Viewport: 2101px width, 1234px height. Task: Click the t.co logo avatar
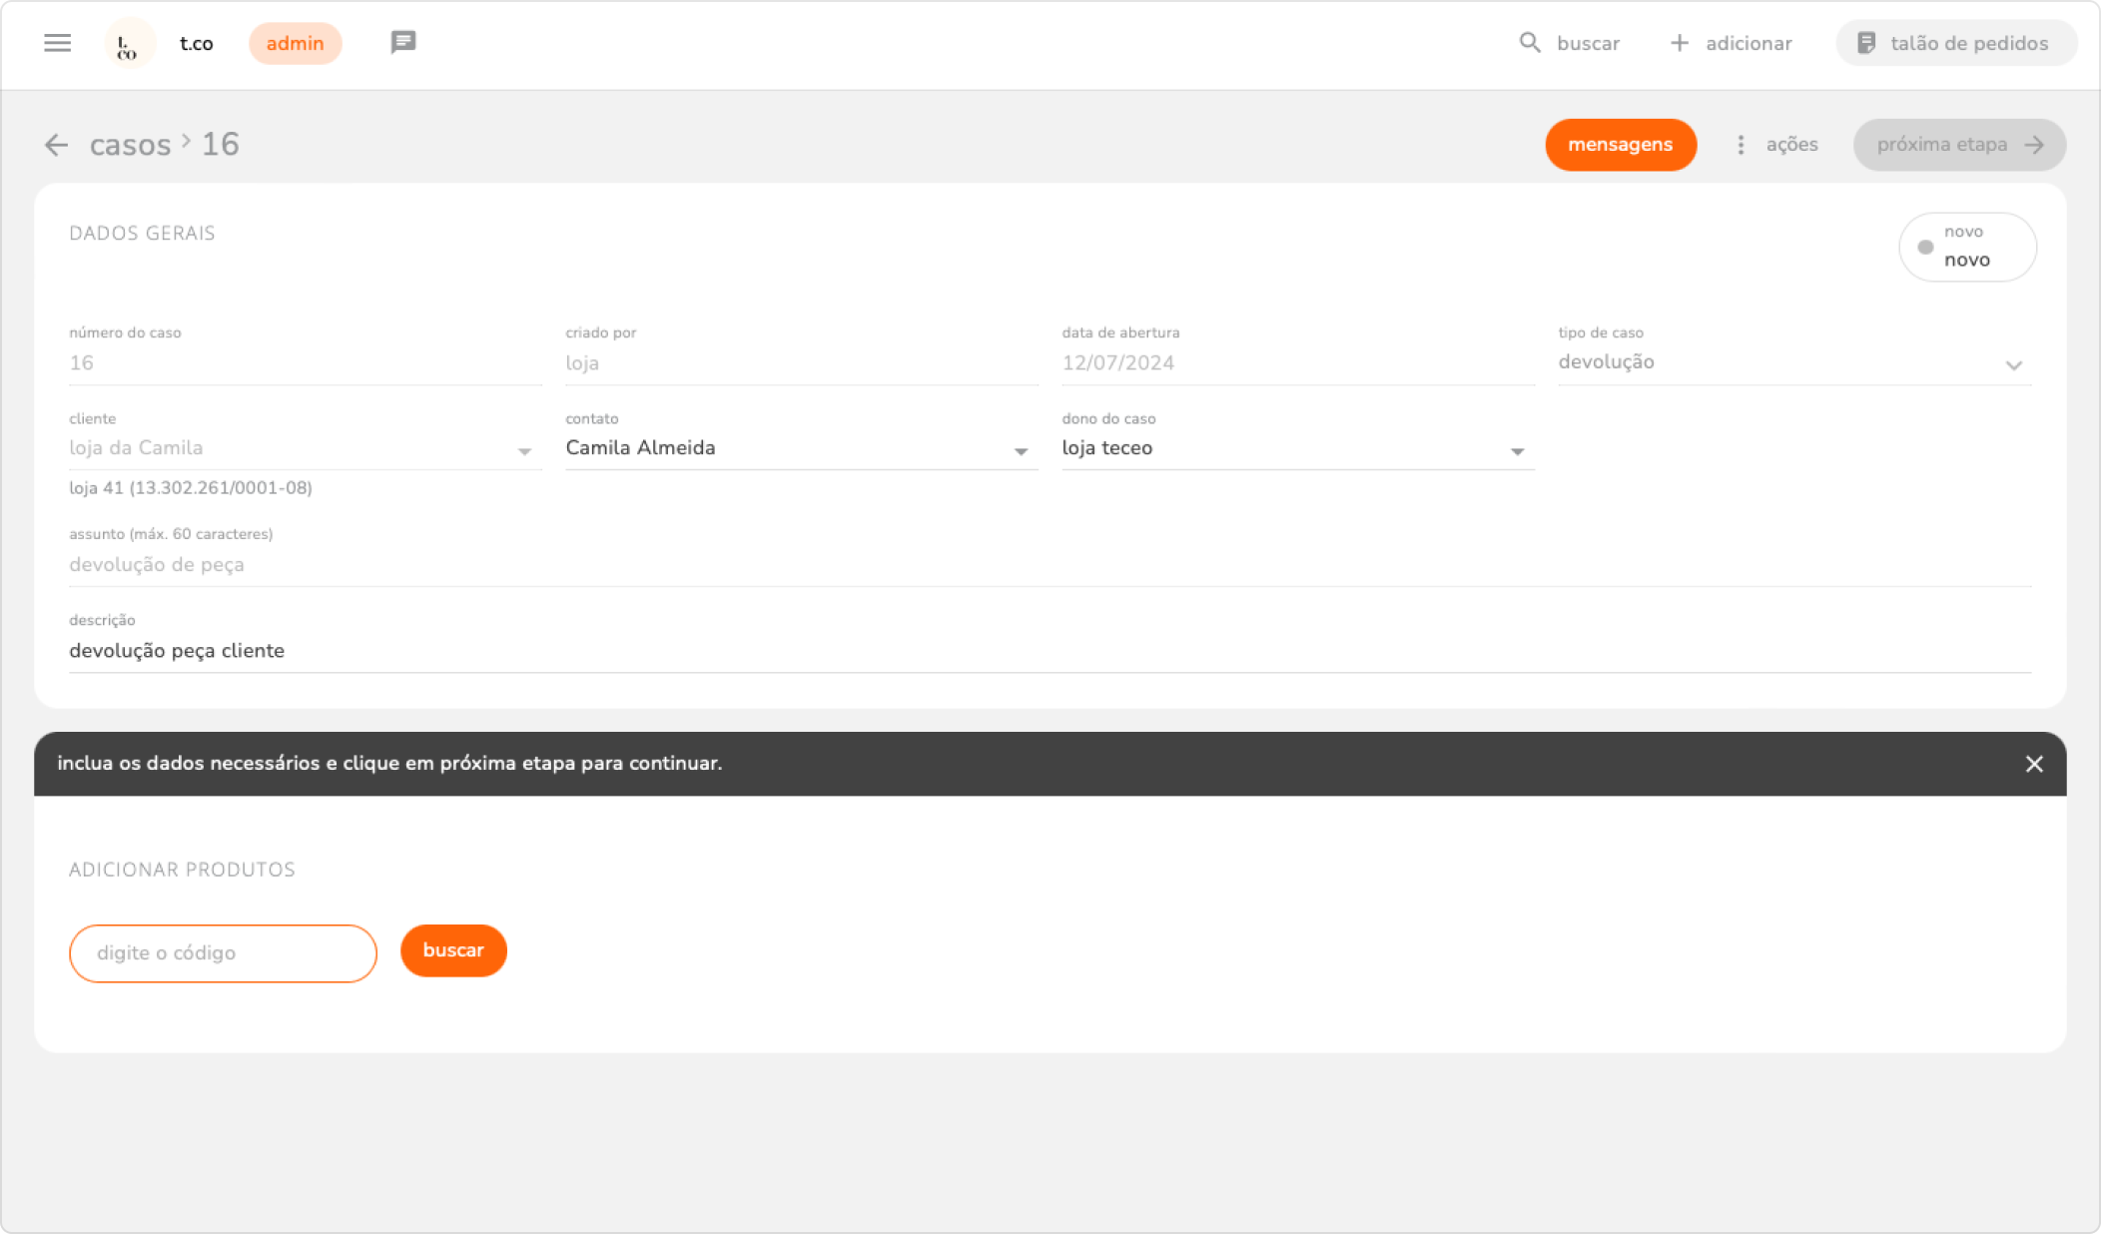[128, 44]
